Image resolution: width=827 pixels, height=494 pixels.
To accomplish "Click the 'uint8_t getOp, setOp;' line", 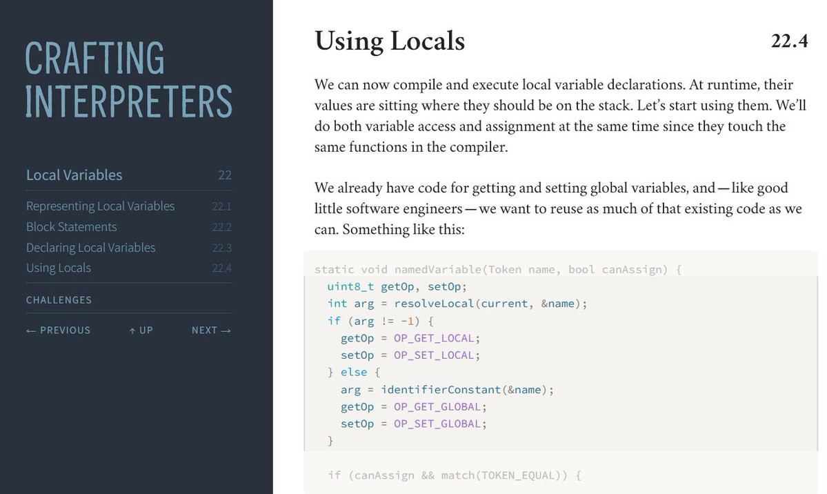I will click(397, 286).
